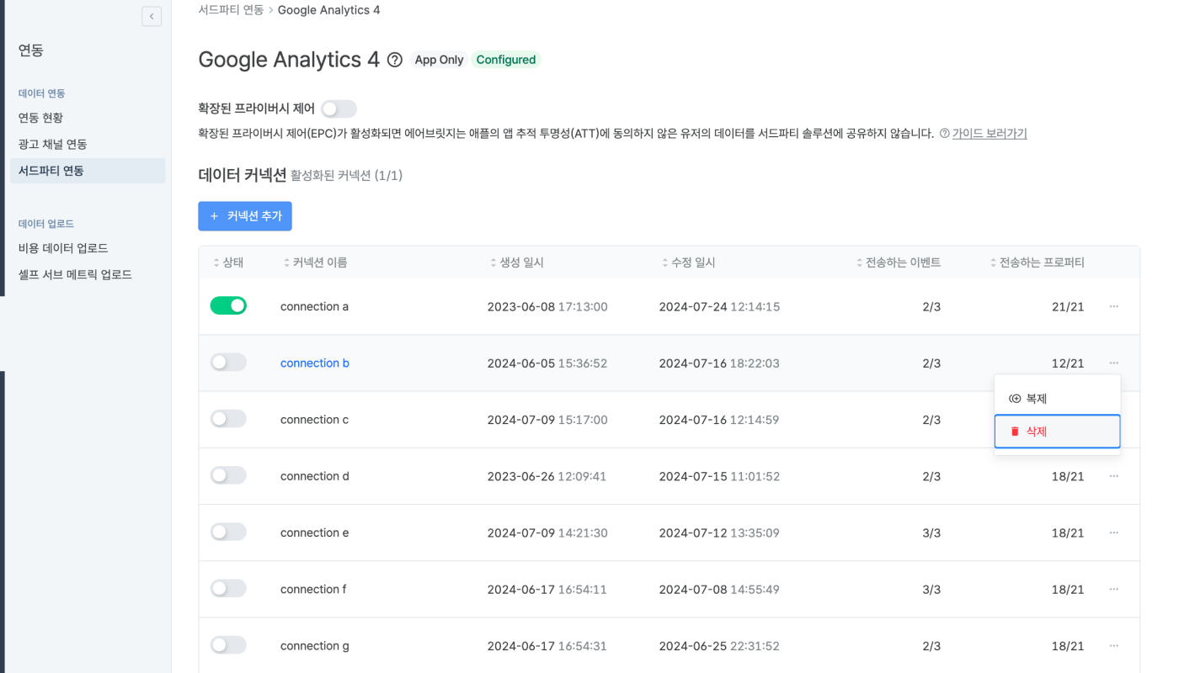Navigate to 서드파티 연동 in the breadcrumb
Image resolution: width=1179 pixels, height=673 pixels.
[x=230, y=10]
